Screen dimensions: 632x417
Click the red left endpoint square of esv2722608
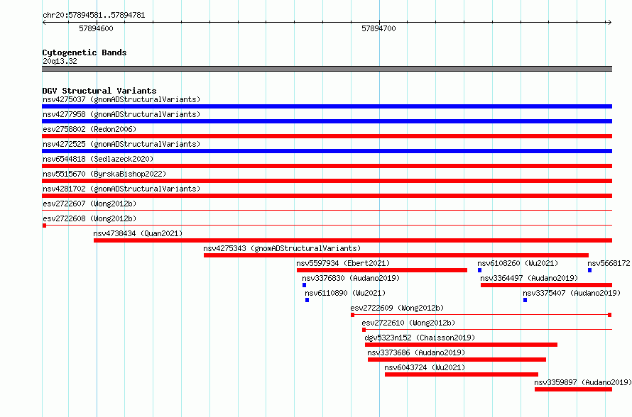[44, 226]
